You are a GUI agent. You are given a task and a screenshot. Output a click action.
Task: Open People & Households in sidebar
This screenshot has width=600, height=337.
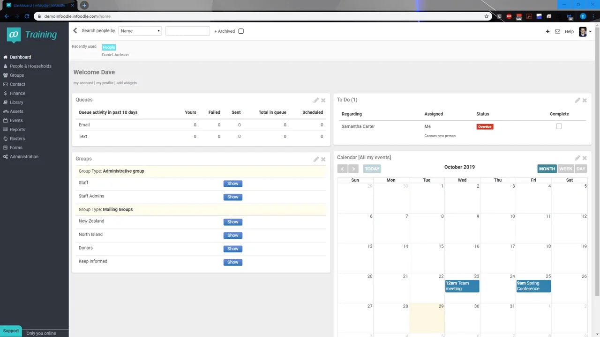tap(30, 66)
